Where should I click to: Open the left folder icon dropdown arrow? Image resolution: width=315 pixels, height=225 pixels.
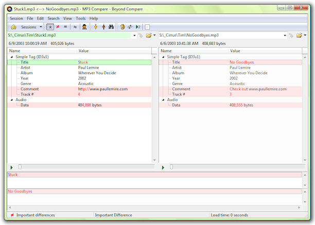point(154,35)
